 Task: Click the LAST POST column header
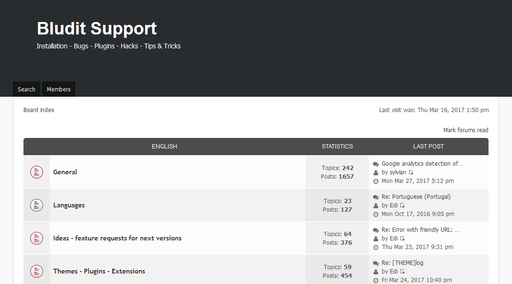coord(428,146)
